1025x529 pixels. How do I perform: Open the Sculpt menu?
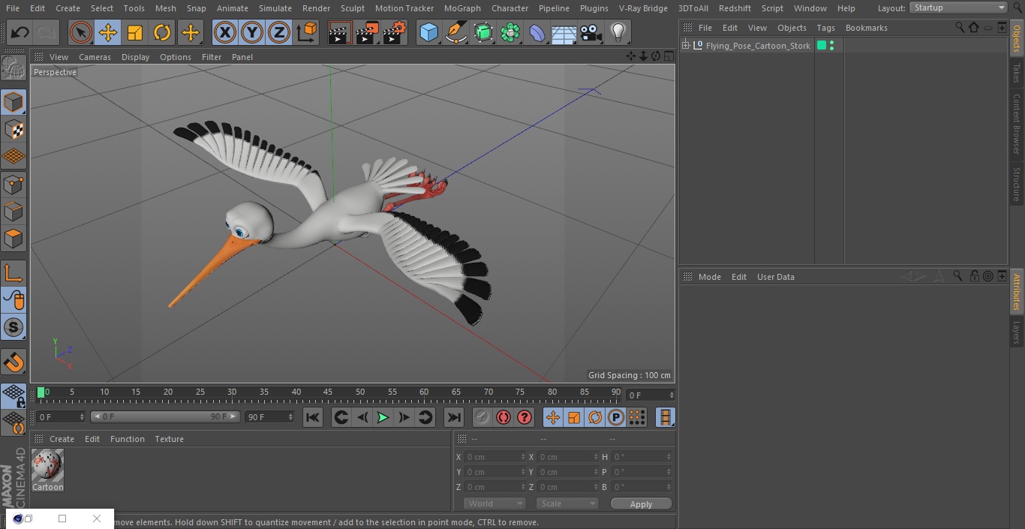[352, 8]
